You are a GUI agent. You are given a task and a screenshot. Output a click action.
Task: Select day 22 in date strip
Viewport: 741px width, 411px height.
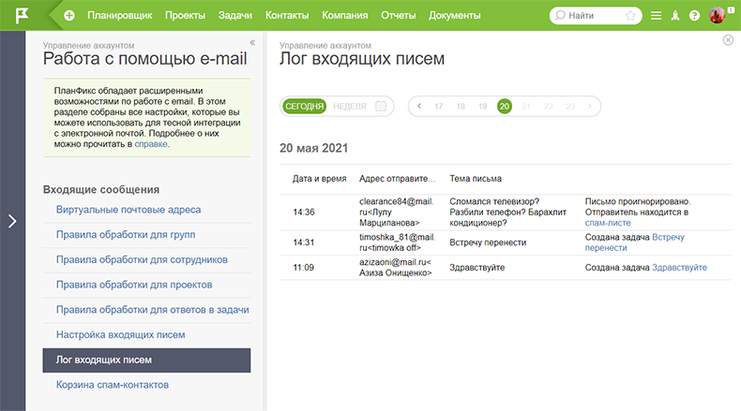tap(548, 106)
